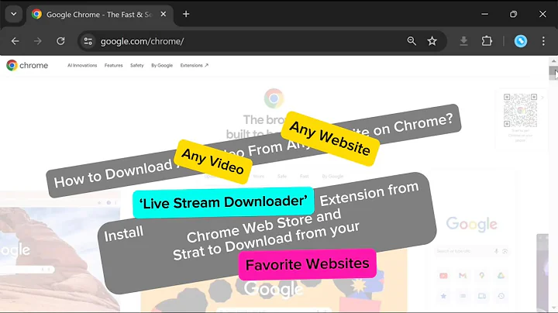Open Safety nav item

pos(137,65)
